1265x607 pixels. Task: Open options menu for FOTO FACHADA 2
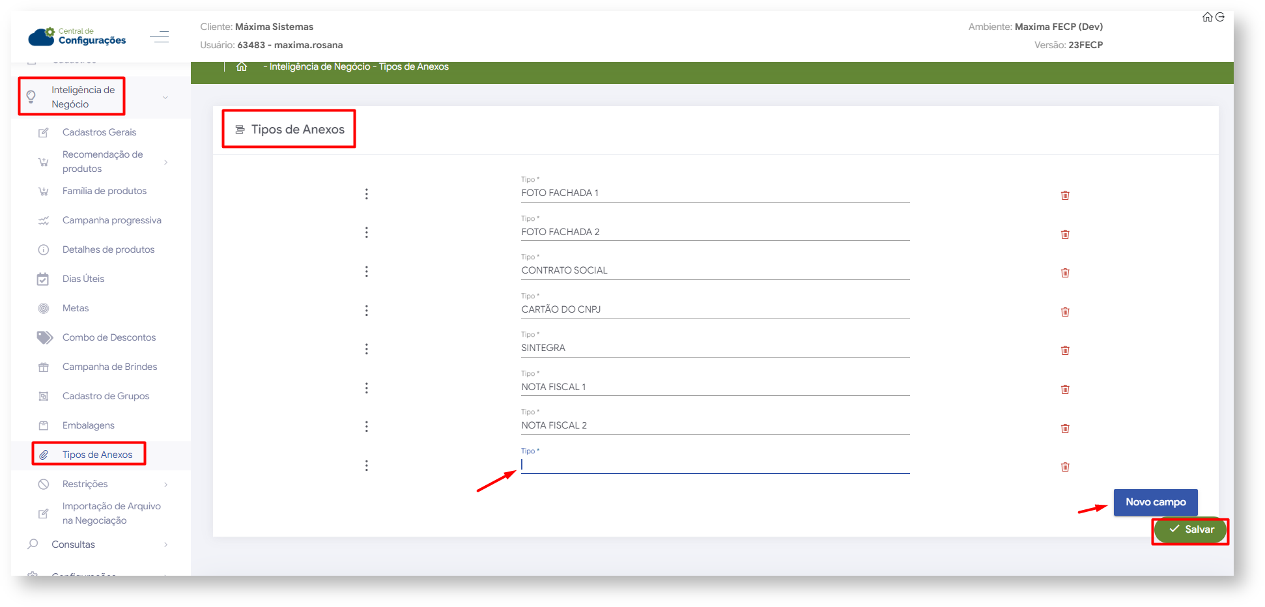[367, 233]
